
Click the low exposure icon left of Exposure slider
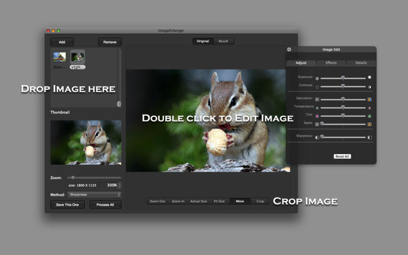[x=317, y=79]
